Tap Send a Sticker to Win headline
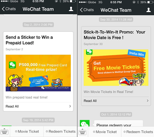The image size is (154, 137). click(x=29, y=40)
